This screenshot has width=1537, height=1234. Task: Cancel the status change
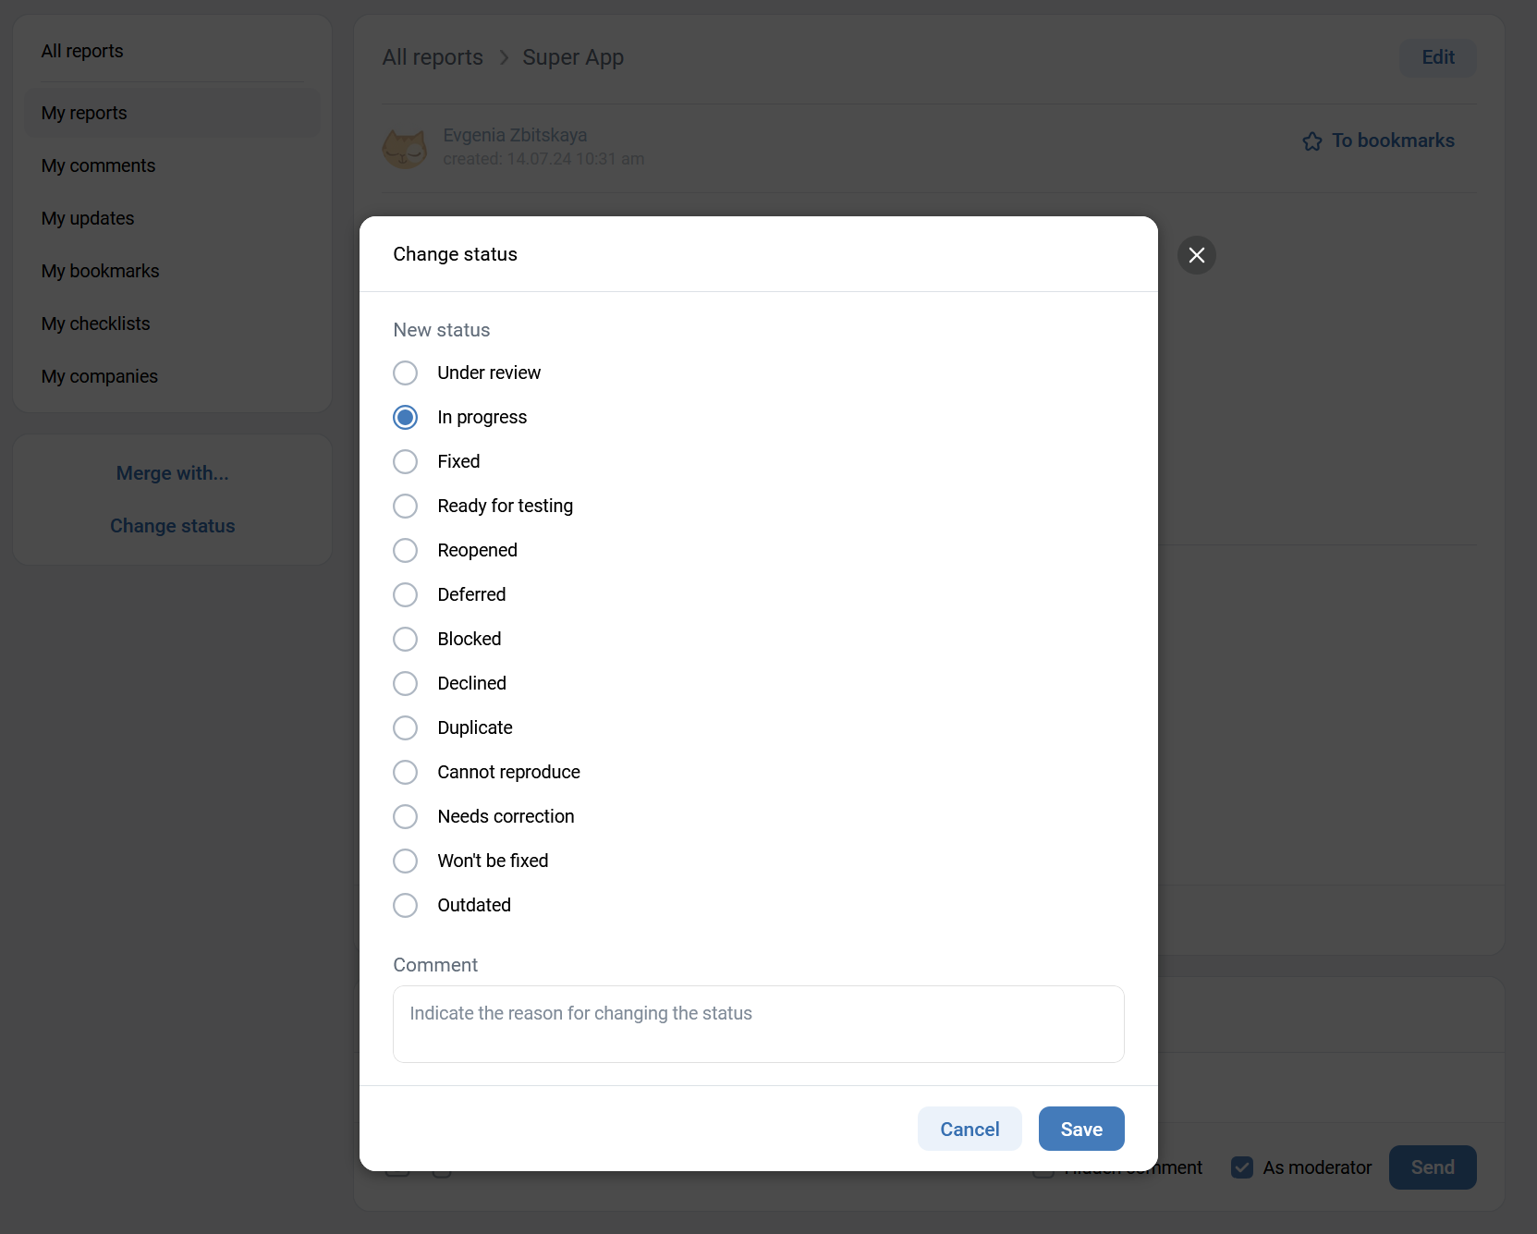969,1129
